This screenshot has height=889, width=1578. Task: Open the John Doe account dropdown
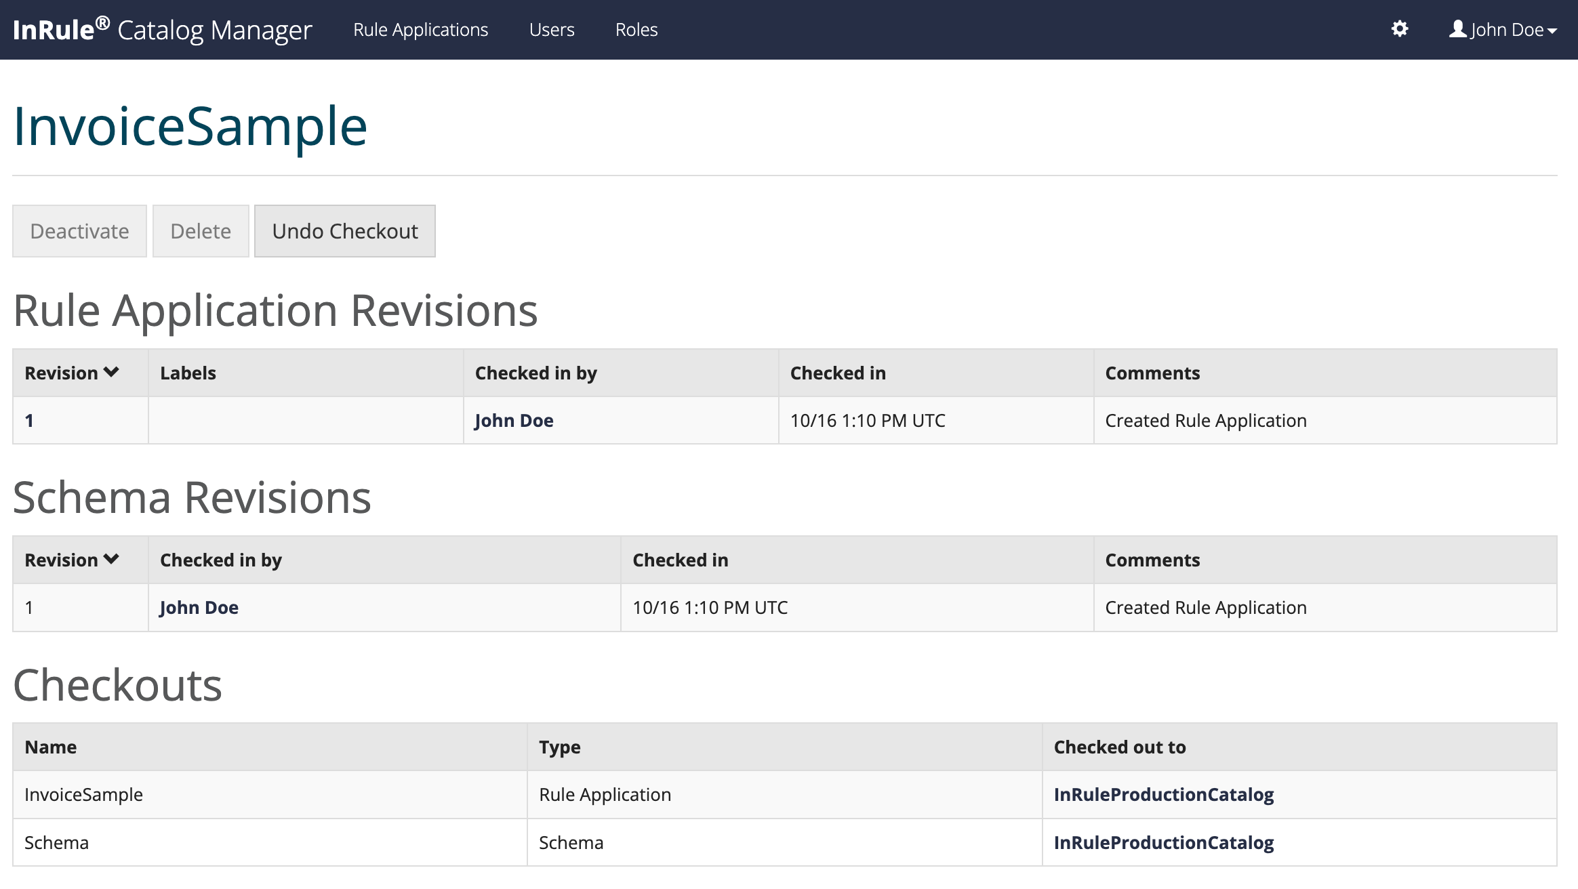[1512, 29]
